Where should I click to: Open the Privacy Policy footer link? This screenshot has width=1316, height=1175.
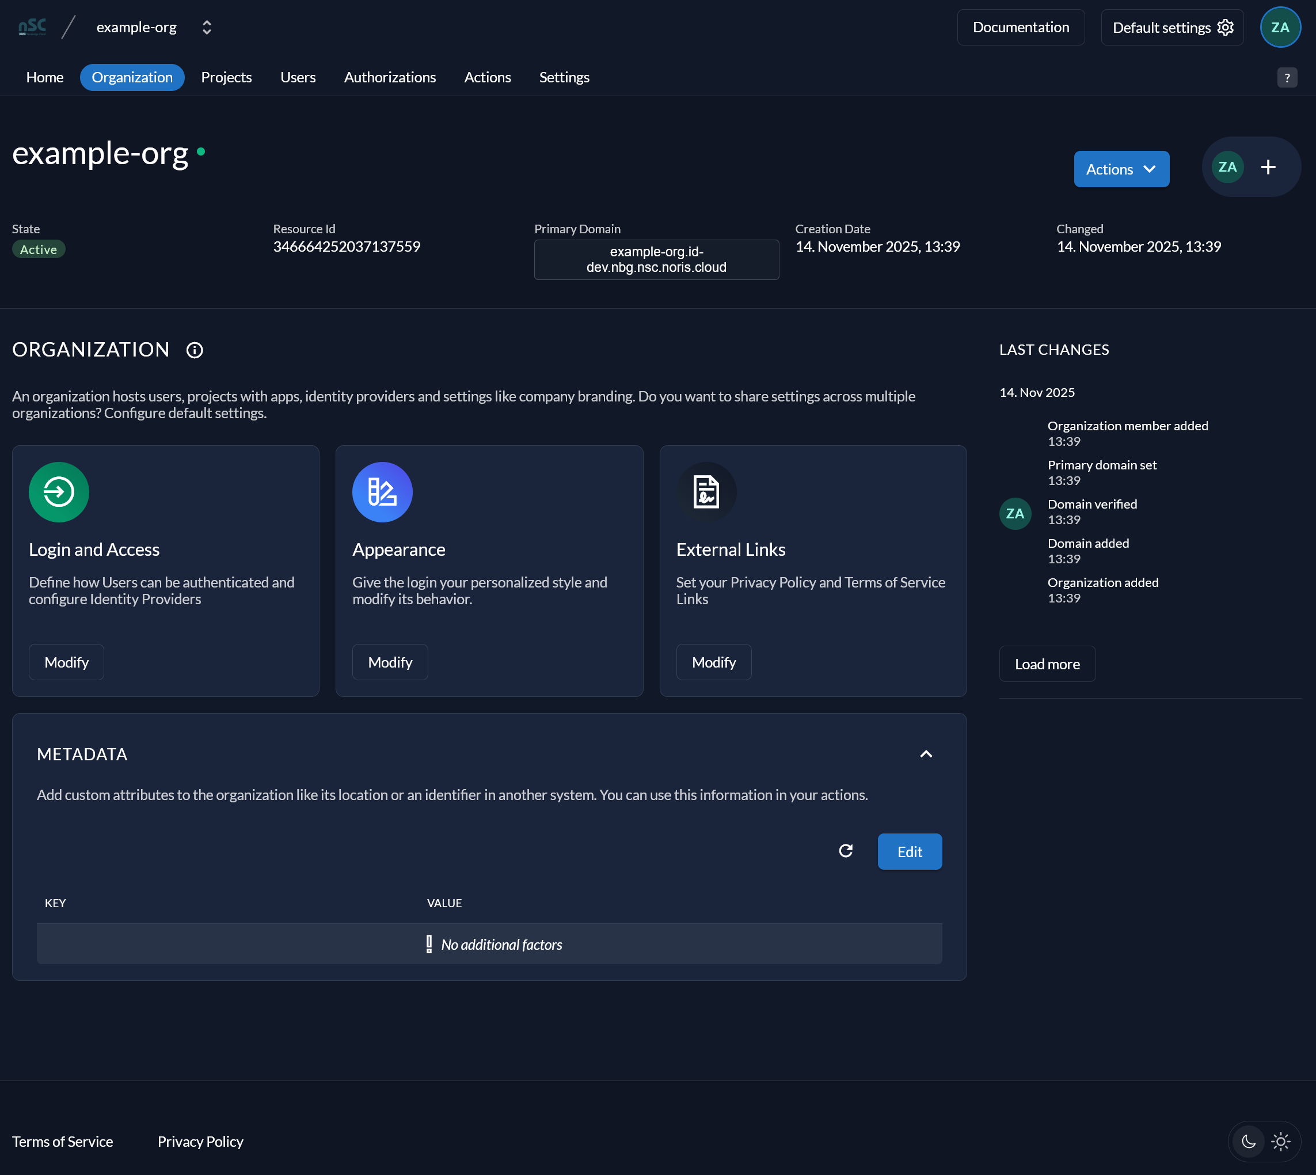201,1142
